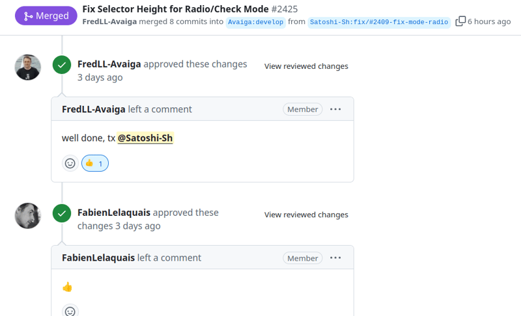Open the Satoshi-Sh fix branch link
Screen dimensions: 521x316
coord(379,22)
